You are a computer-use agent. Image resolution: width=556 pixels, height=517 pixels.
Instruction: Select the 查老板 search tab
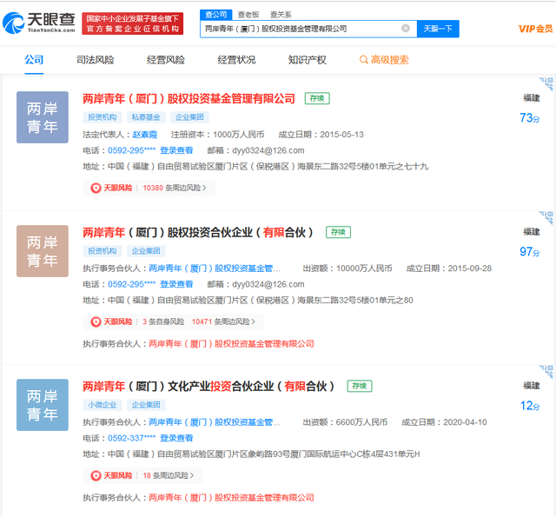[248, 15]
